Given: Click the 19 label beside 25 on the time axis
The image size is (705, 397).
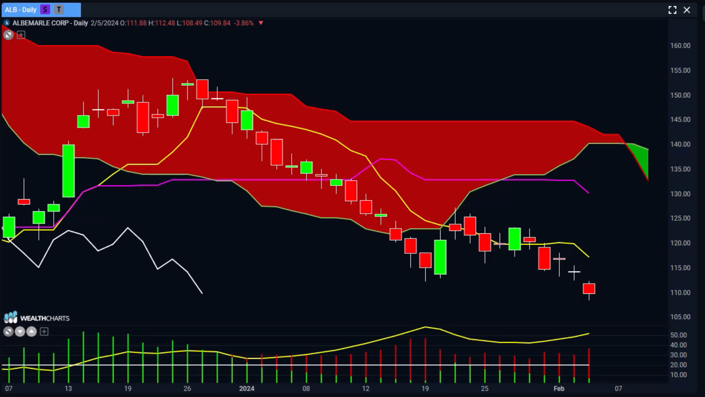Looking at the screenshot, I should pos(425,389).
